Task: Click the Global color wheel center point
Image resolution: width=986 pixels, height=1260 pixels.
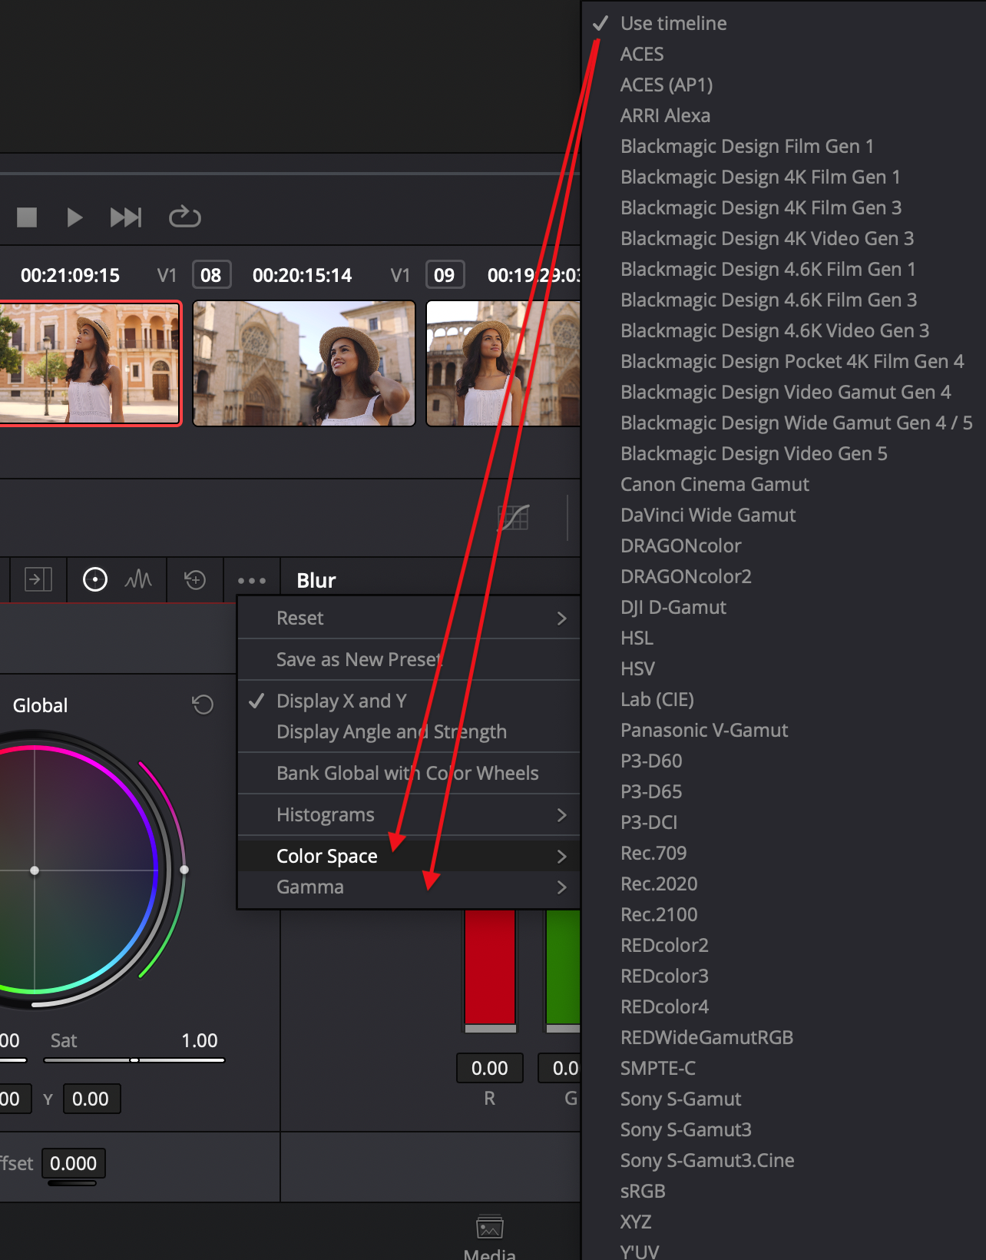Action: click(x=35, y=870)
